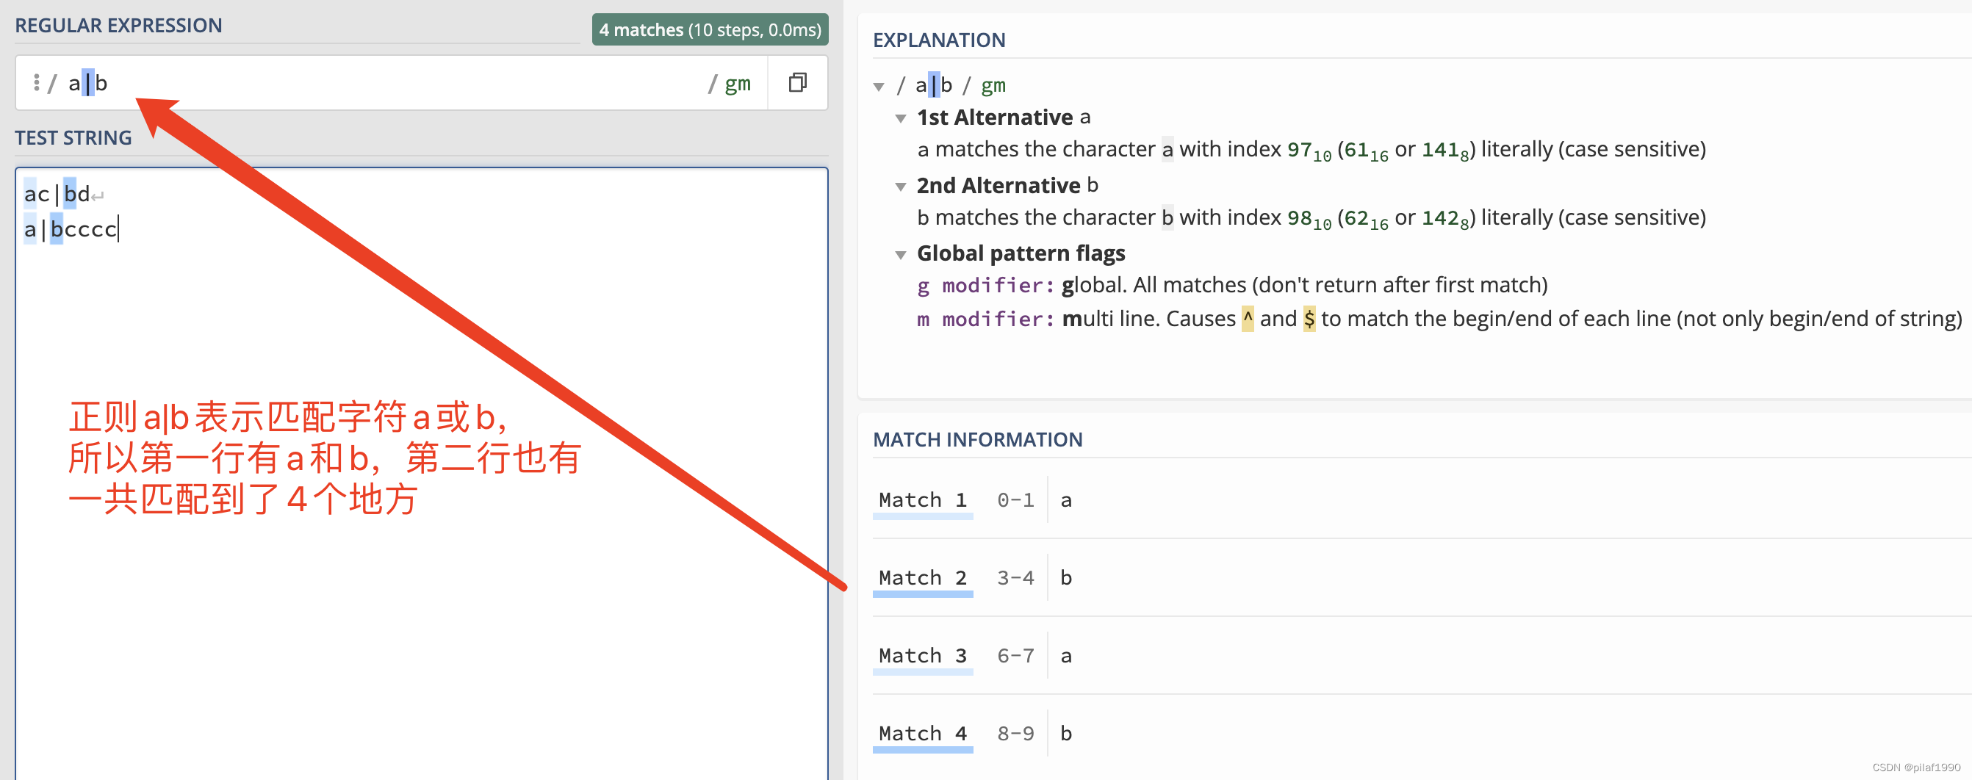Click the REGULAR EXPRESSION section heading

tap(118, 25)
